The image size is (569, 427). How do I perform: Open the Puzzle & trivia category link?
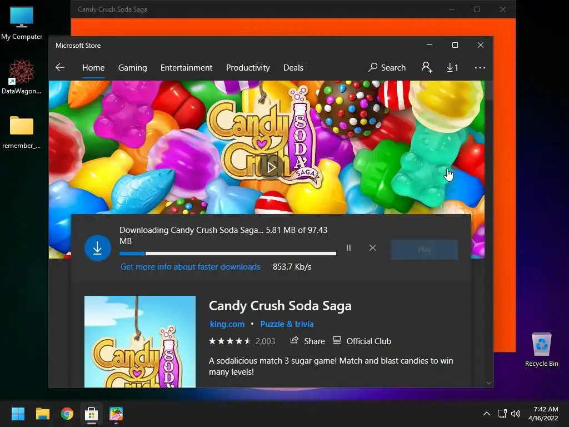[287, 324]
